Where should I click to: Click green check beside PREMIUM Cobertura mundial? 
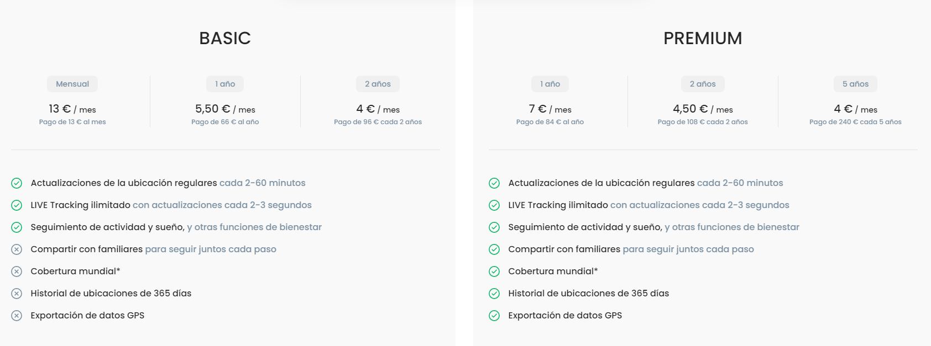click(x=494, y=272)
